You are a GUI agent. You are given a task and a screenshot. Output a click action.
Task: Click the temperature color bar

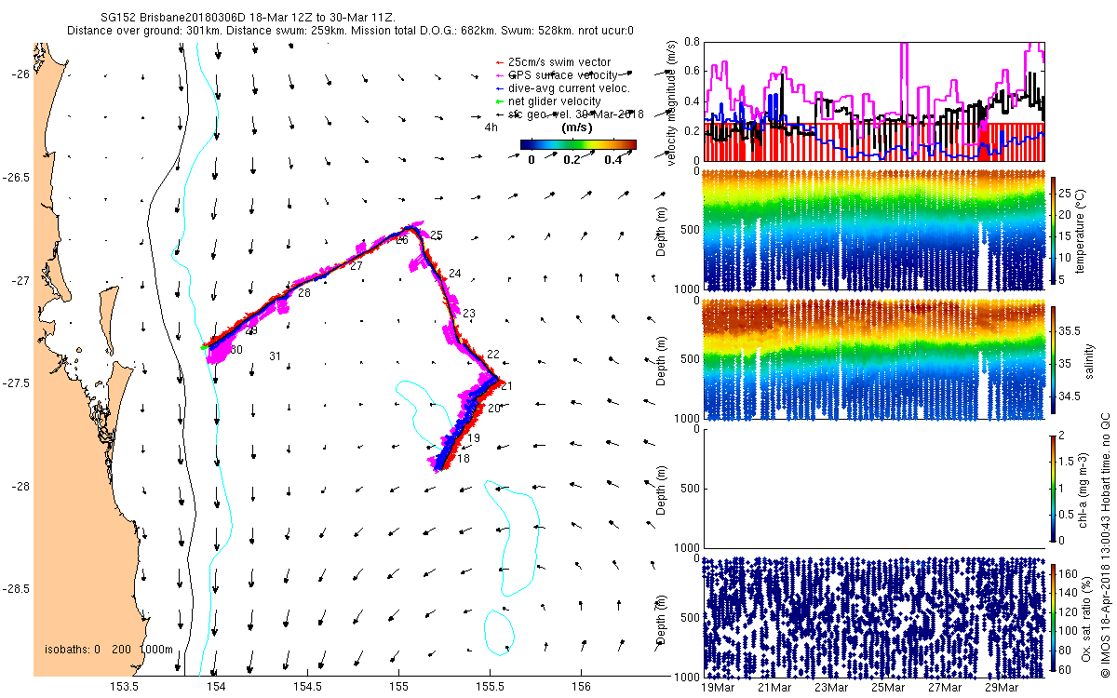1053,230
